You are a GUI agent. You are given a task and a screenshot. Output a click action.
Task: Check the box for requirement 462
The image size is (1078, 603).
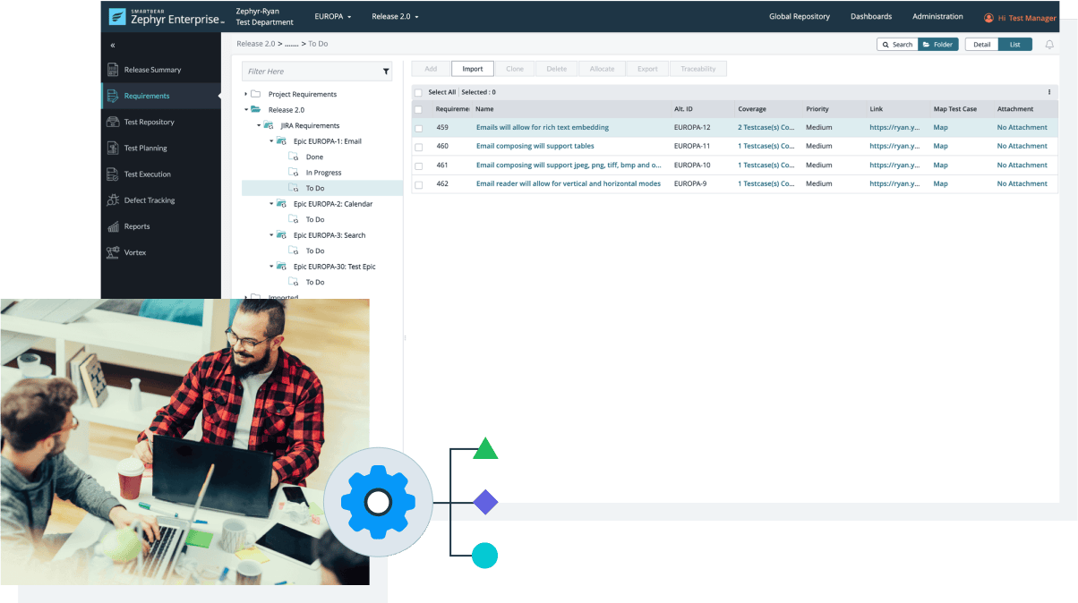pos(418,184)
